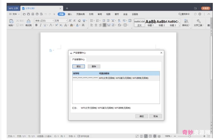Click the Open folder icon in quick toolbar
This screenshot has height=140, width=213.
pyautogui.click(x=24, y=14)
